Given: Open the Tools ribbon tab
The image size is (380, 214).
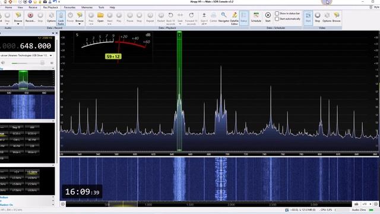Looking at the screenshot, I should click(102, 8).
